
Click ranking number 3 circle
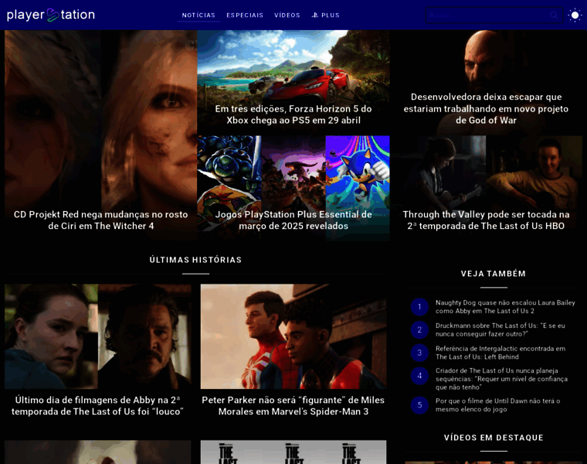tap(419, 353)
